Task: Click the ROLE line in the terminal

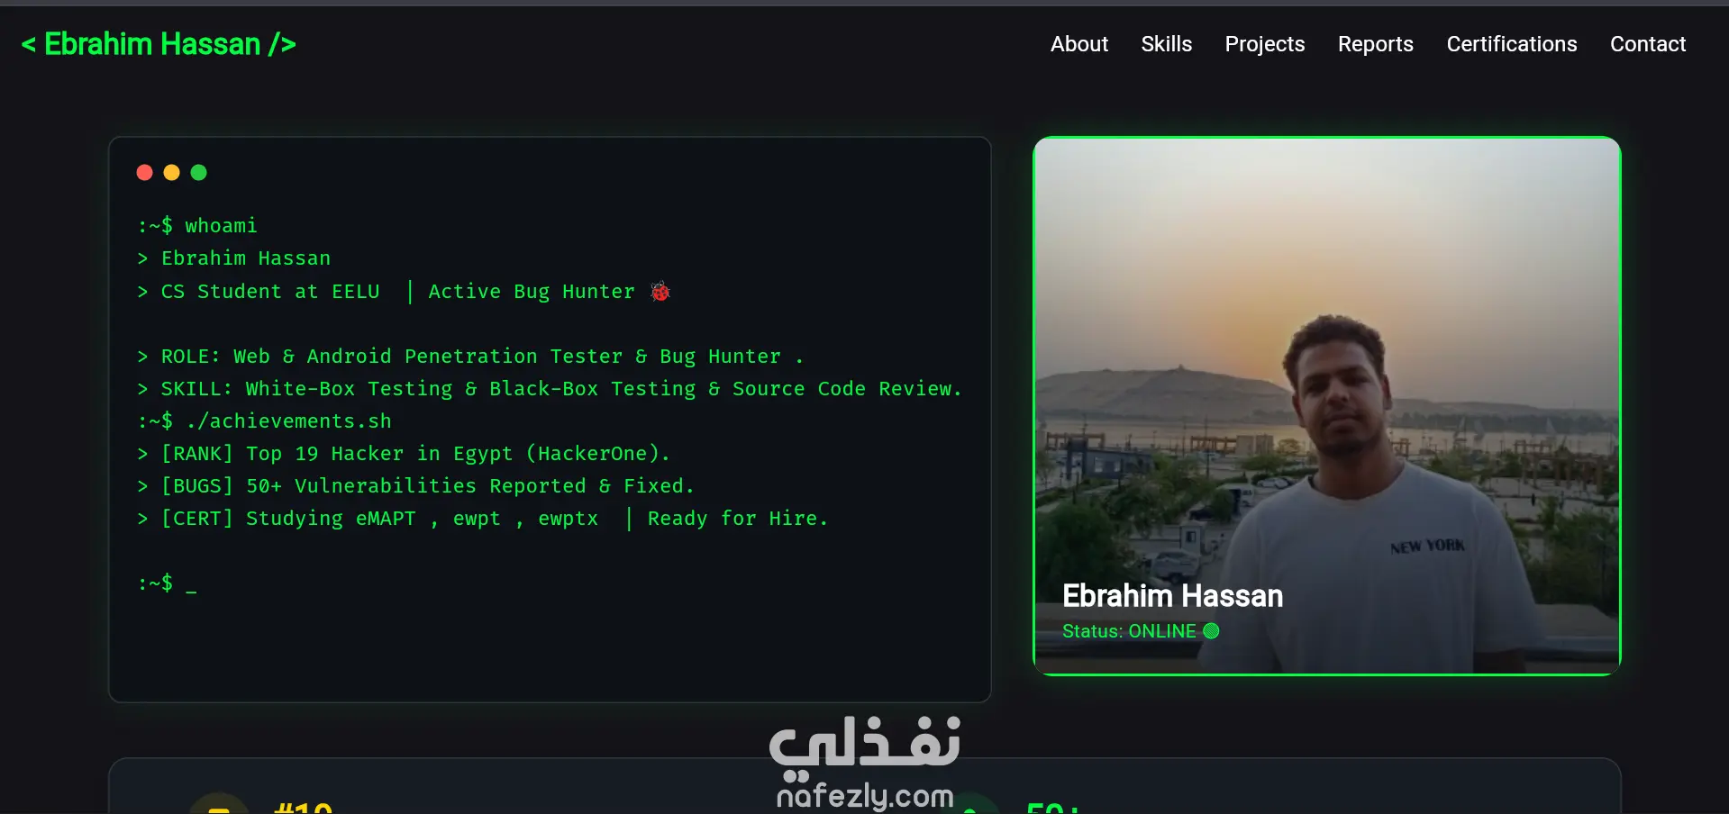Action: pyautogui.click(x=469, y=357)
